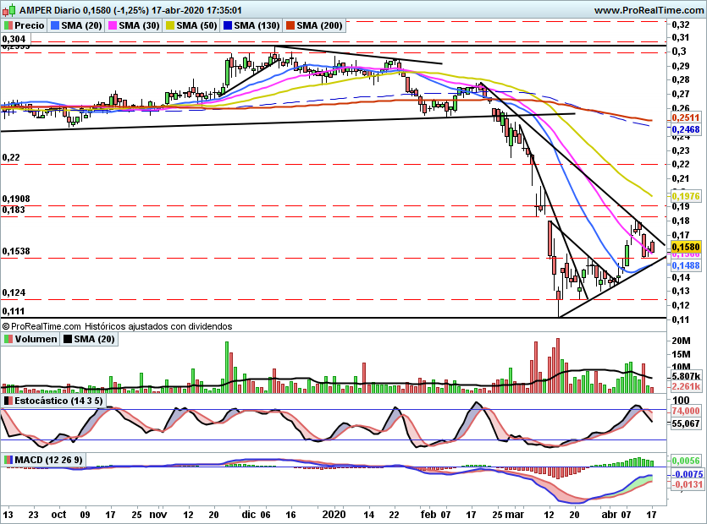
Task: Click the yellow SMA (50) swatch icon
Action: (170, 25)
